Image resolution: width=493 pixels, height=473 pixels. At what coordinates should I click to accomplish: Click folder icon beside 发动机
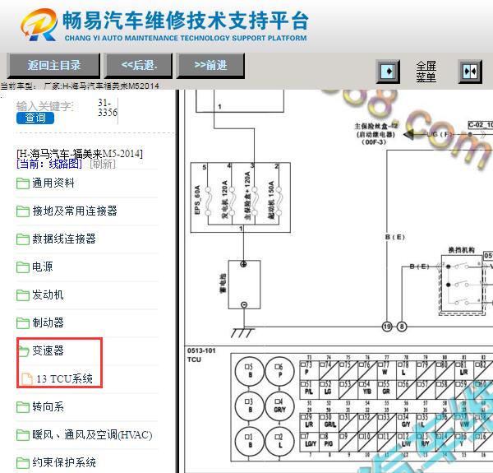tap(23, 295)
